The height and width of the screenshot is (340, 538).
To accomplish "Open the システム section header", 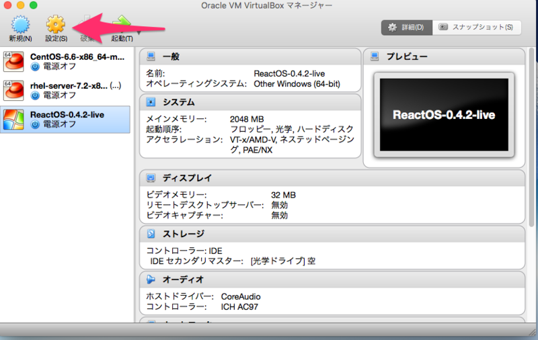I will click(x=250, y=102).
